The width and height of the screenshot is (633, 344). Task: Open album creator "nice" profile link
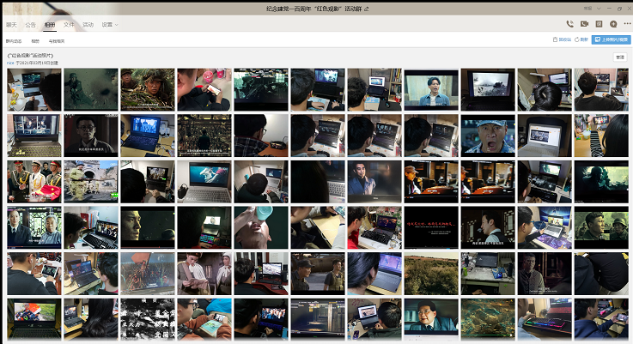click(10, 63)
